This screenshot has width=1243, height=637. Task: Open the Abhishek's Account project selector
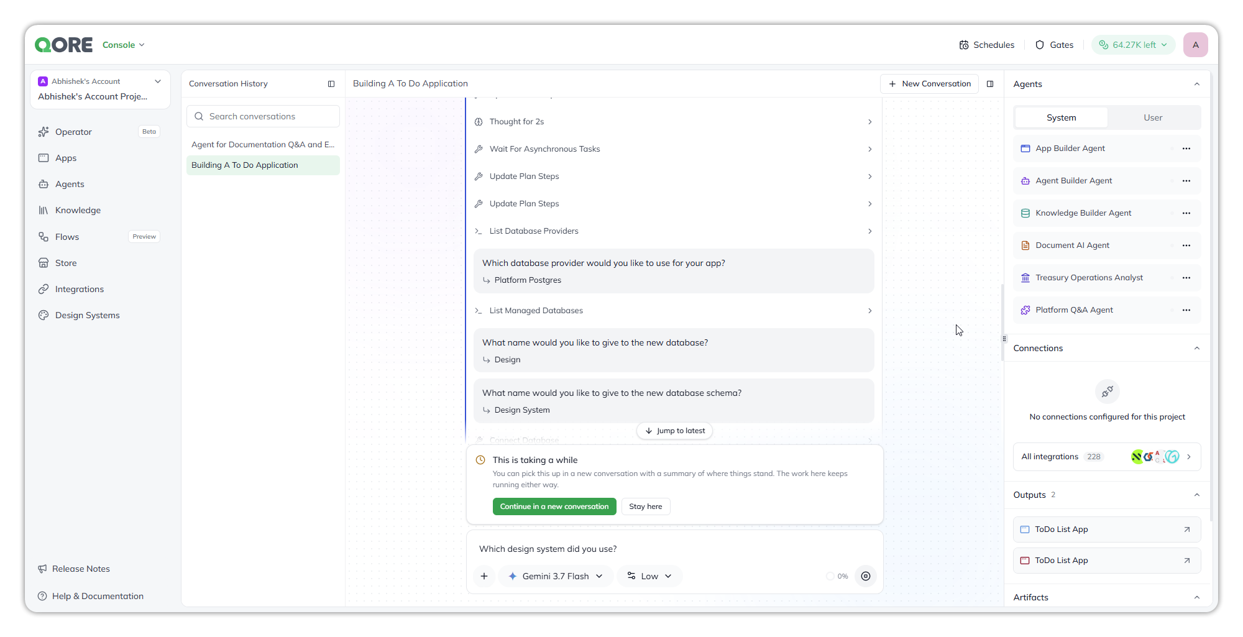pos(100,89)
